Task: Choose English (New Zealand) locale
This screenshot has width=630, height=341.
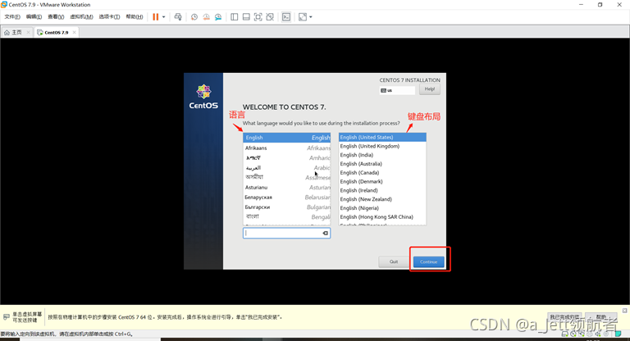Action: [382, 199]
